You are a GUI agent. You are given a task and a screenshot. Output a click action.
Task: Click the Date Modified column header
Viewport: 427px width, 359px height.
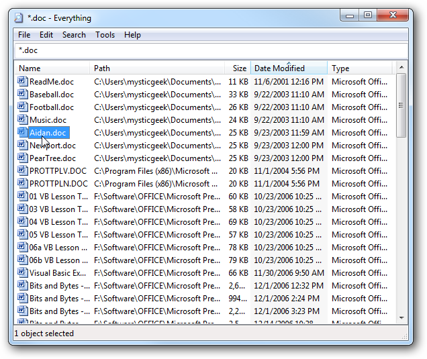click(289, 68)
